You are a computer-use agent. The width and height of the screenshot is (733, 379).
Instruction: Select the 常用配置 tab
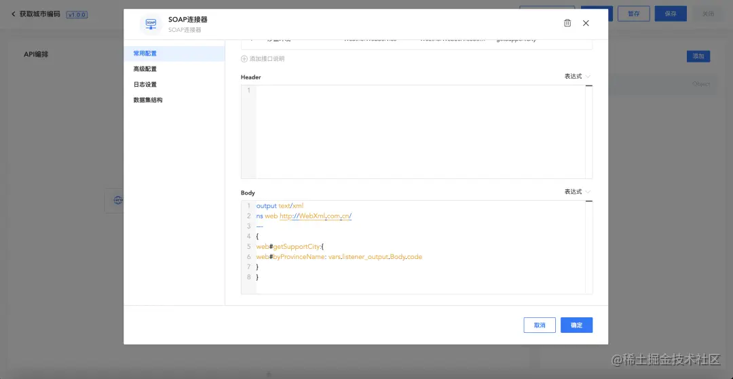point(174,54)
